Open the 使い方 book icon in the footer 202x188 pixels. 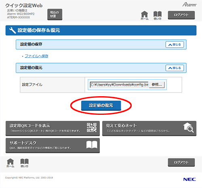(x=24, y=163)
